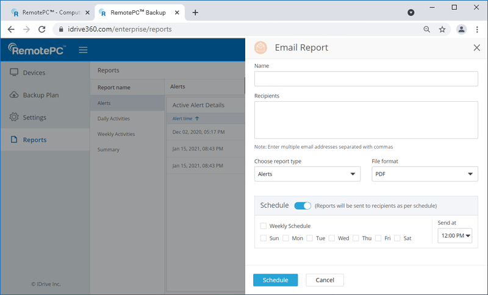This screenshot has width=488, height=295.
Task: Toggle the Schedule switch off
Action: pyautogui.click(x=303, y=205)
